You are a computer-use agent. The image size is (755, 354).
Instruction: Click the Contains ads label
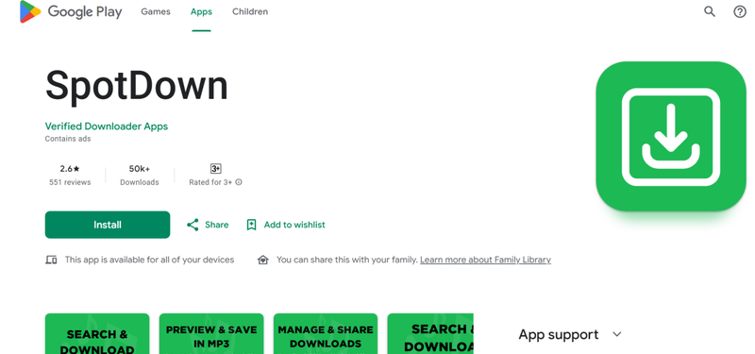68,139
